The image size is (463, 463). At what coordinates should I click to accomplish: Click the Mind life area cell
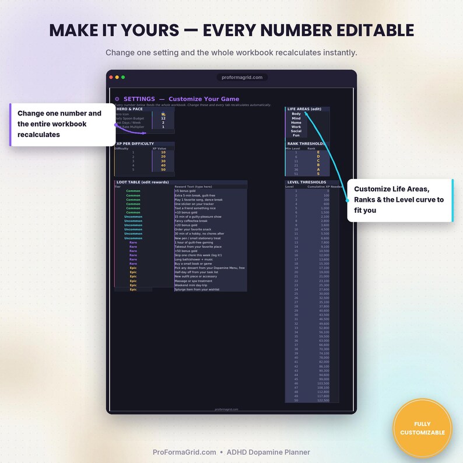296,118
